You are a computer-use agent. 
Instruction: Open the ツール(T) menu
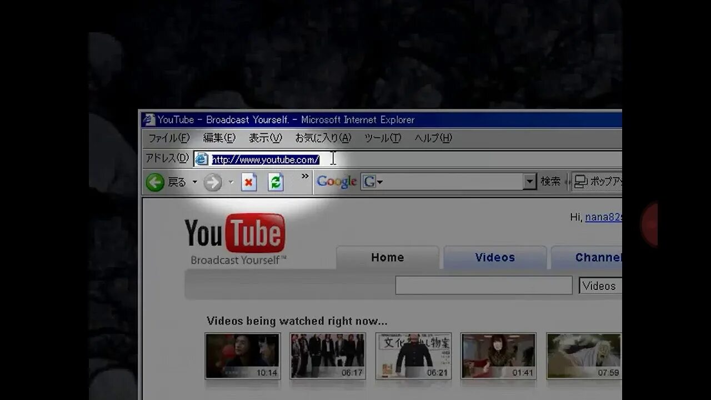click(x=383, y=138)
